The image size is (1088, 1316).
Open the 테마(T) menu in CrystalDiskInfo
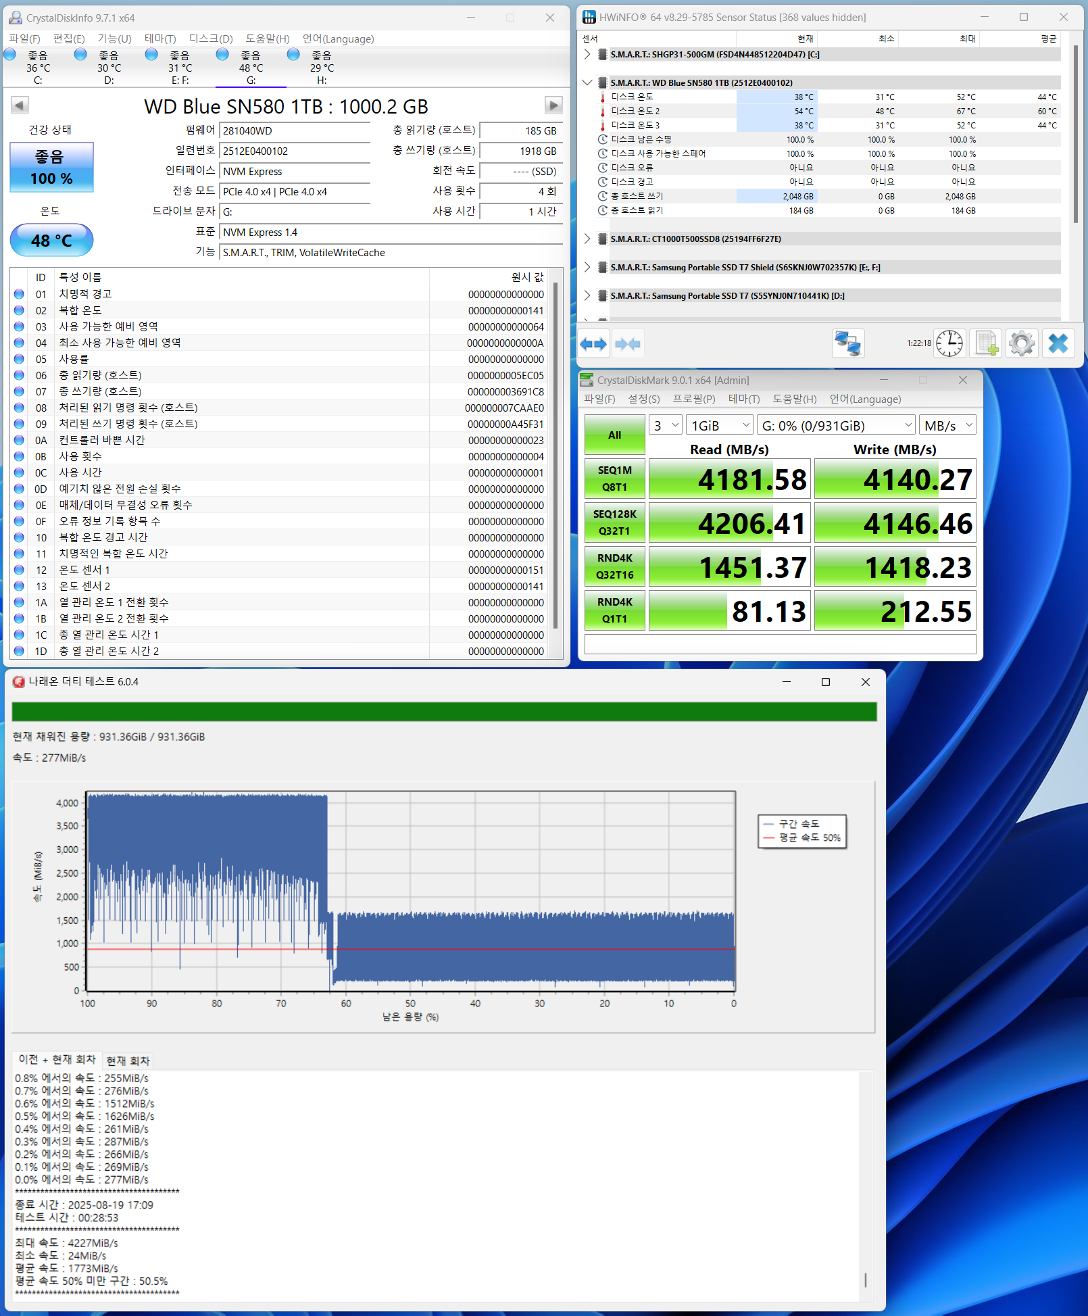160,39
